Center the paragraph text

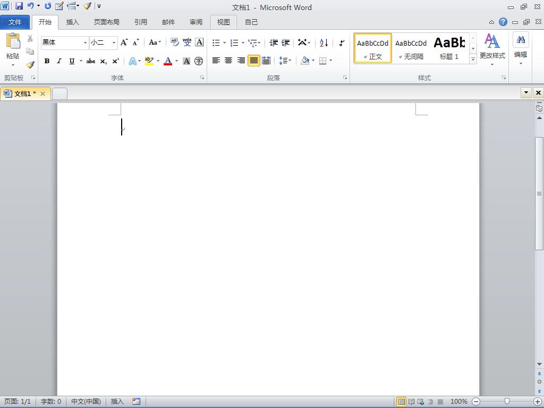tap(228, 61)
